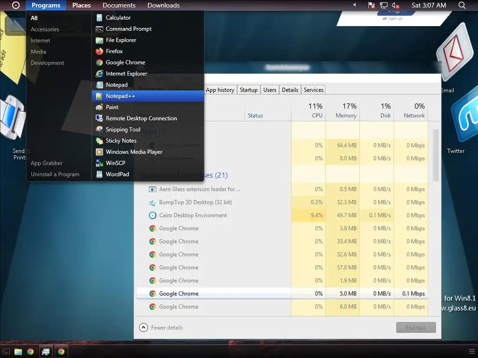Launch Firefox from the Programs menu

click(x=148, y=51)
